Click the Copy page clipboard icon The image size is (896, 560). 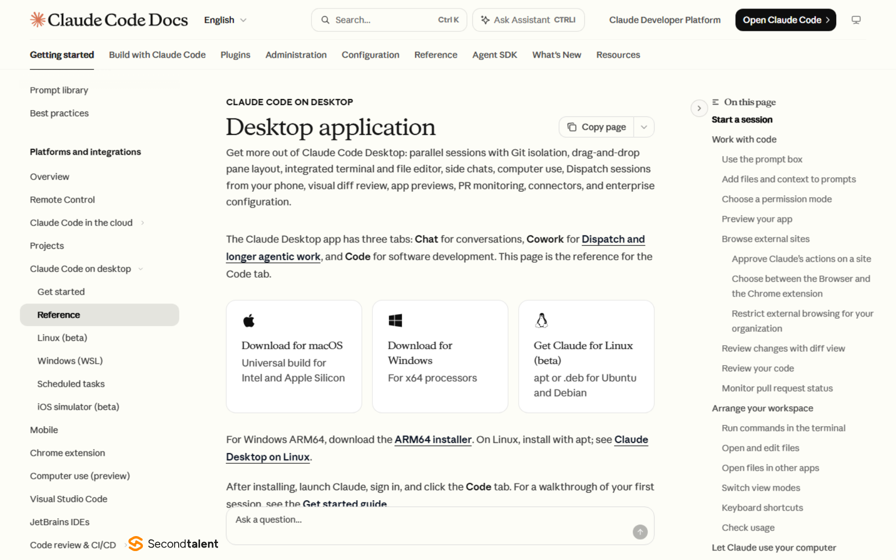(x=572, y=127)
